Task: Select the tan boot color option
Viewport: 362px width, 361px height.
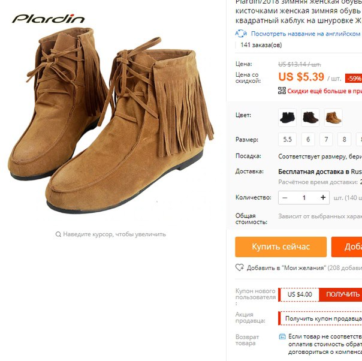Action: 333,118
